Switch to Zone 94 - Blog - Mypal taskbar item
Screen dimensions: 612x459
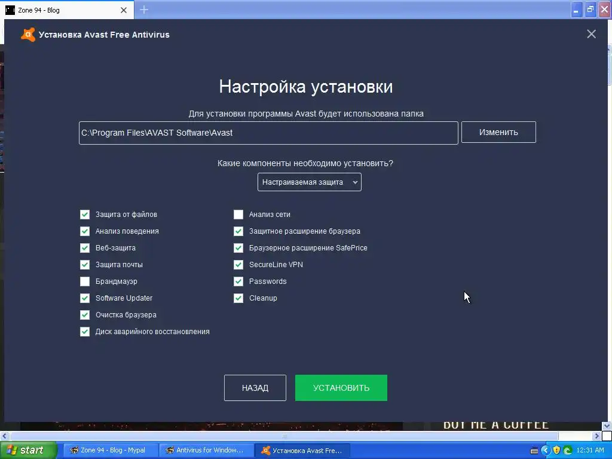(111, 450)
